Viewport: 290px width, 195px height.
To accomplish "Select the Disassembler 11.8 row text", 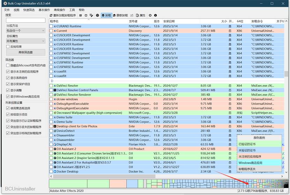I will (66, 135).
